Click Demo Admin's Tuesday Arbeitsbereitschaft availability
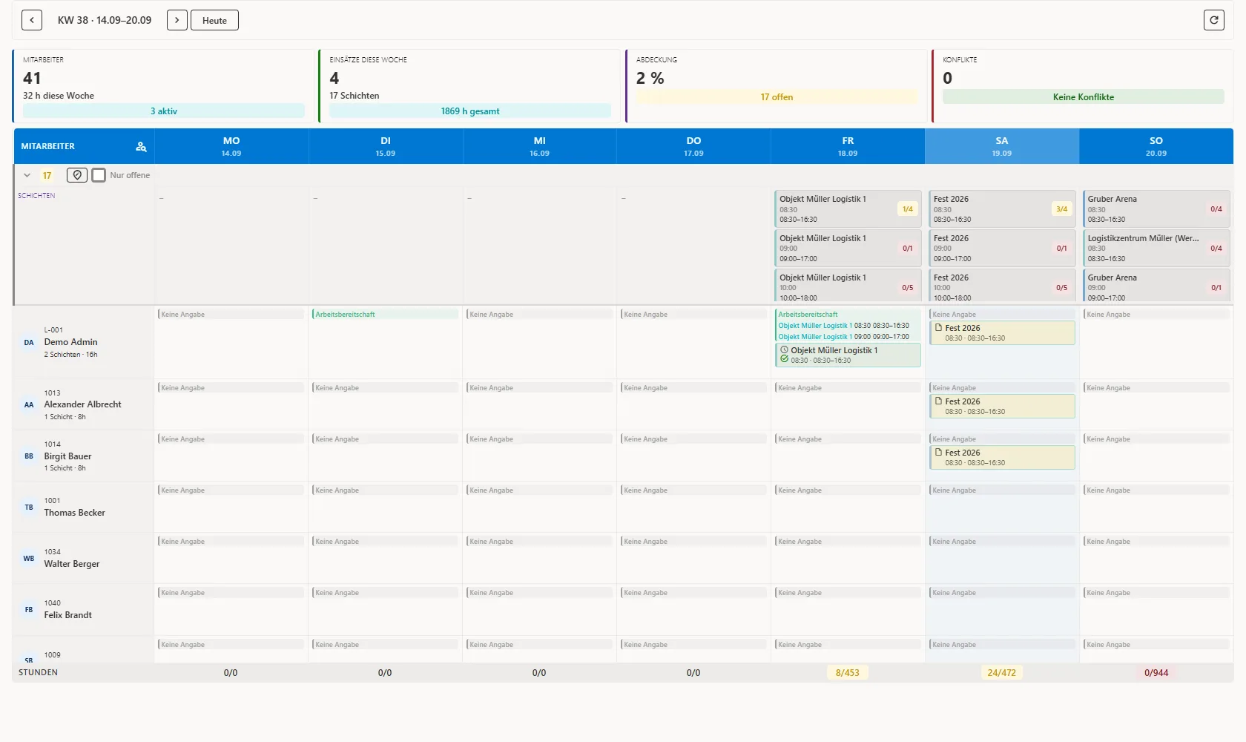Viewport: 1246px width, 742px height. coord(386,315)
